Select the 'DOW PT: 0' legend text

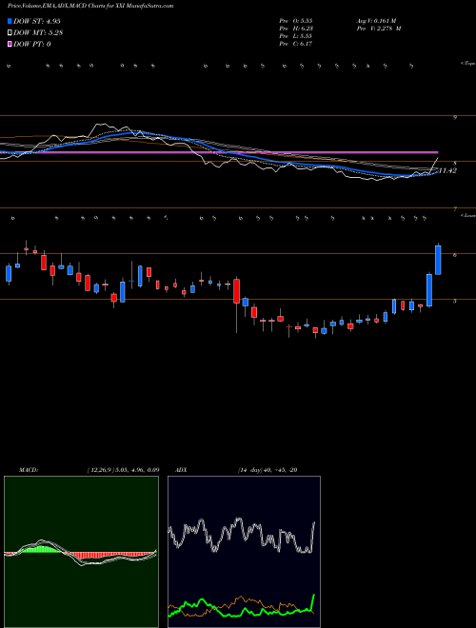point(32,44)
